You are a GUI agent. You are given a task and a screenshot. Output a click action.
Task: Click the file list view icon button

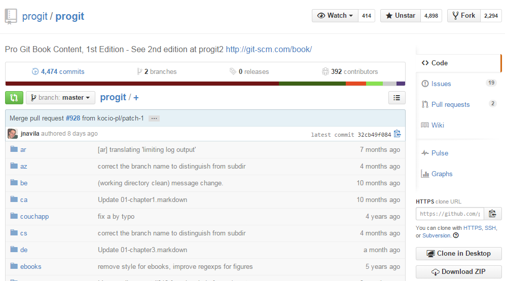point(397,98)
